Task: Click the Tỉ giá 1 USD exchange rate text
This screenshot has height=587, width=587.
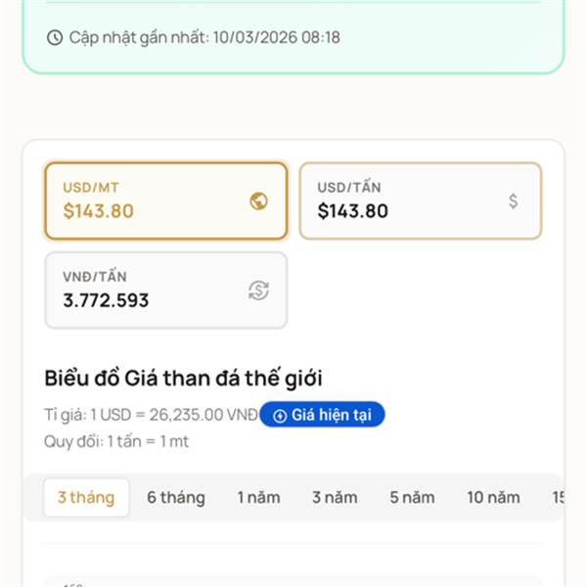Action: 151,415
